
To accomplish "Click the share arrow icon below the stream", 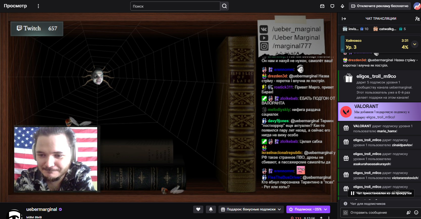I will (321, 218).
